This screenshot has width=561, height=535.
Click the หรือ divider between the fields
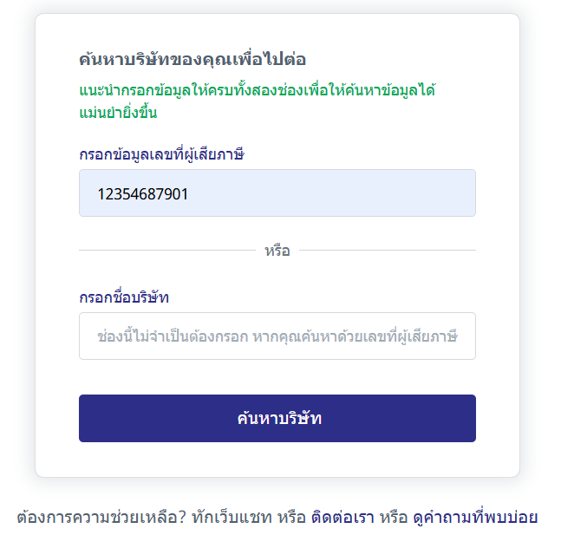click(277, 251)
